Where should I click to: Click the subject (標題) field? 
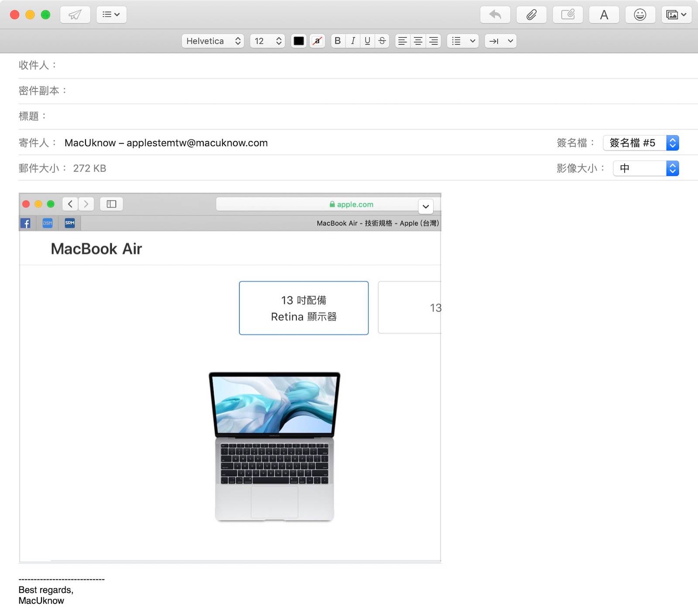(358, 116)
